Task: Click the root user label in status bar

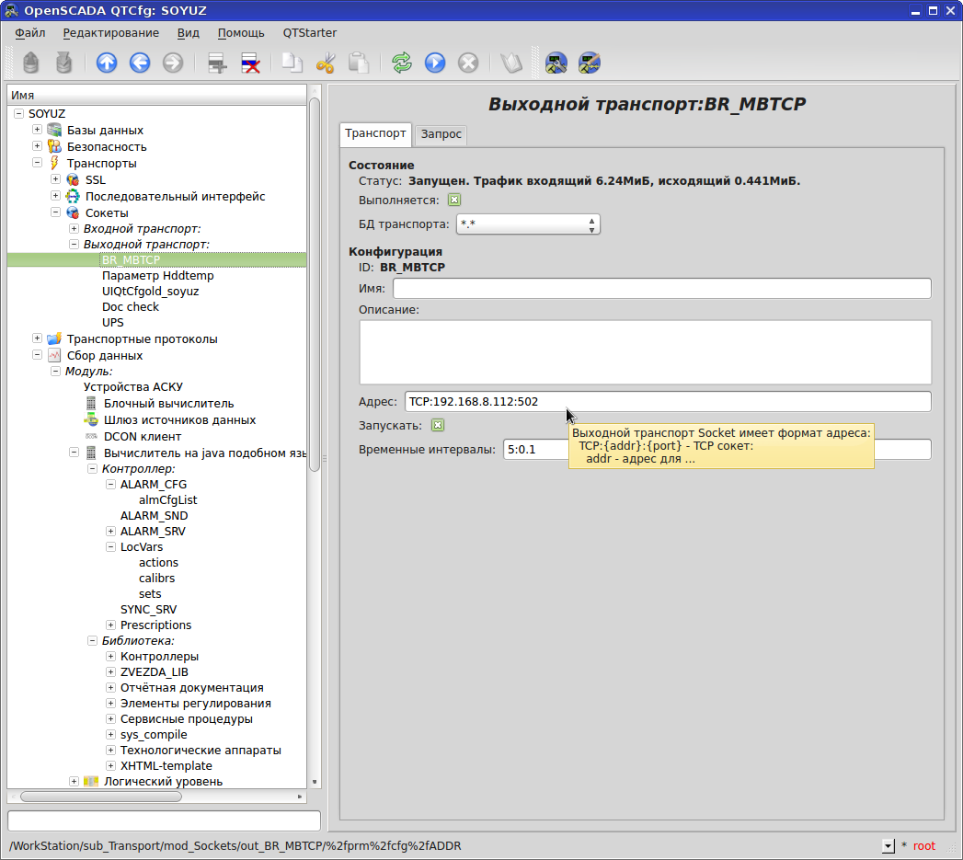Action: click(923, 846)
